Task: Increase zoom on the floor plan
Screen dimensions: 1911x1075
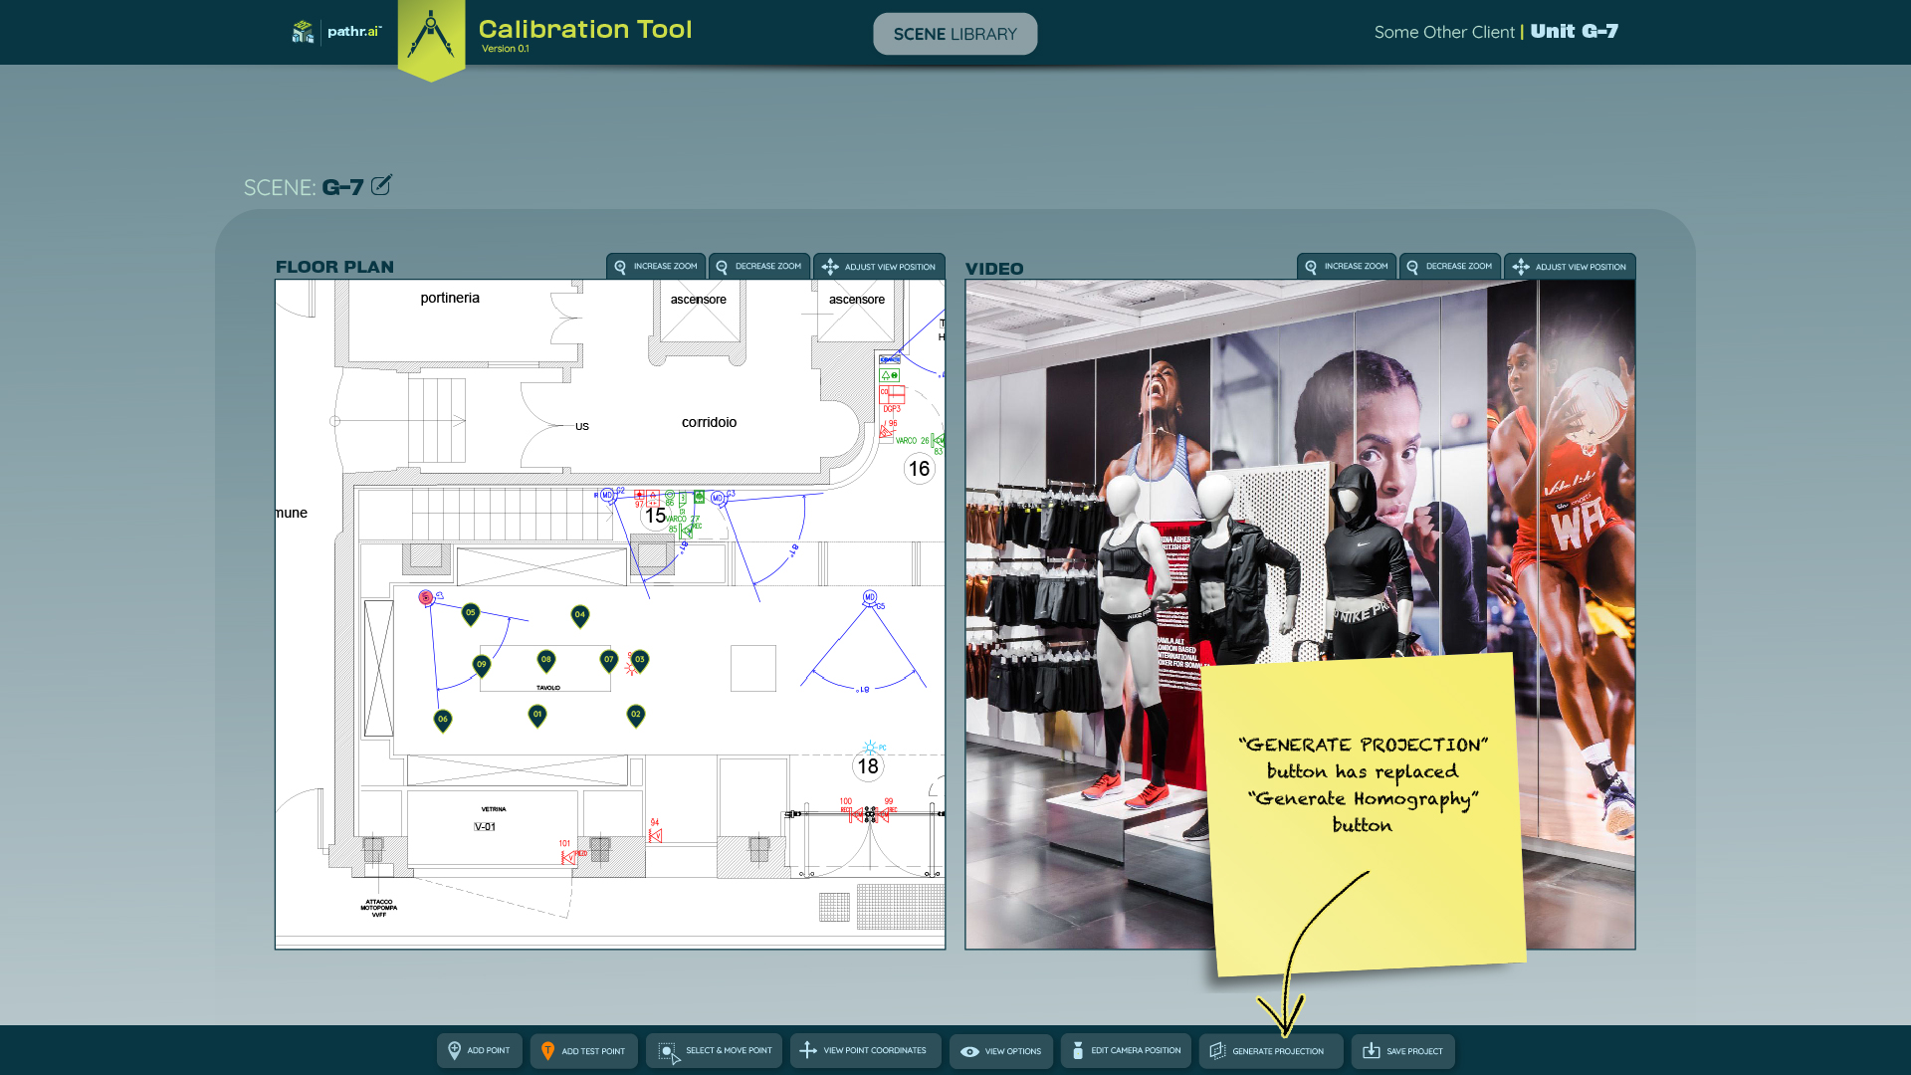Action: [x=656, y=267]
